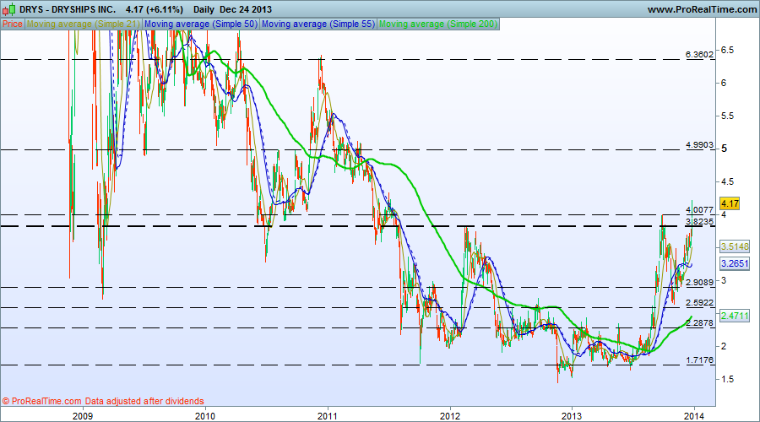
Task: Click the 3.5148 moving average value label
Action: coord(735,246)
